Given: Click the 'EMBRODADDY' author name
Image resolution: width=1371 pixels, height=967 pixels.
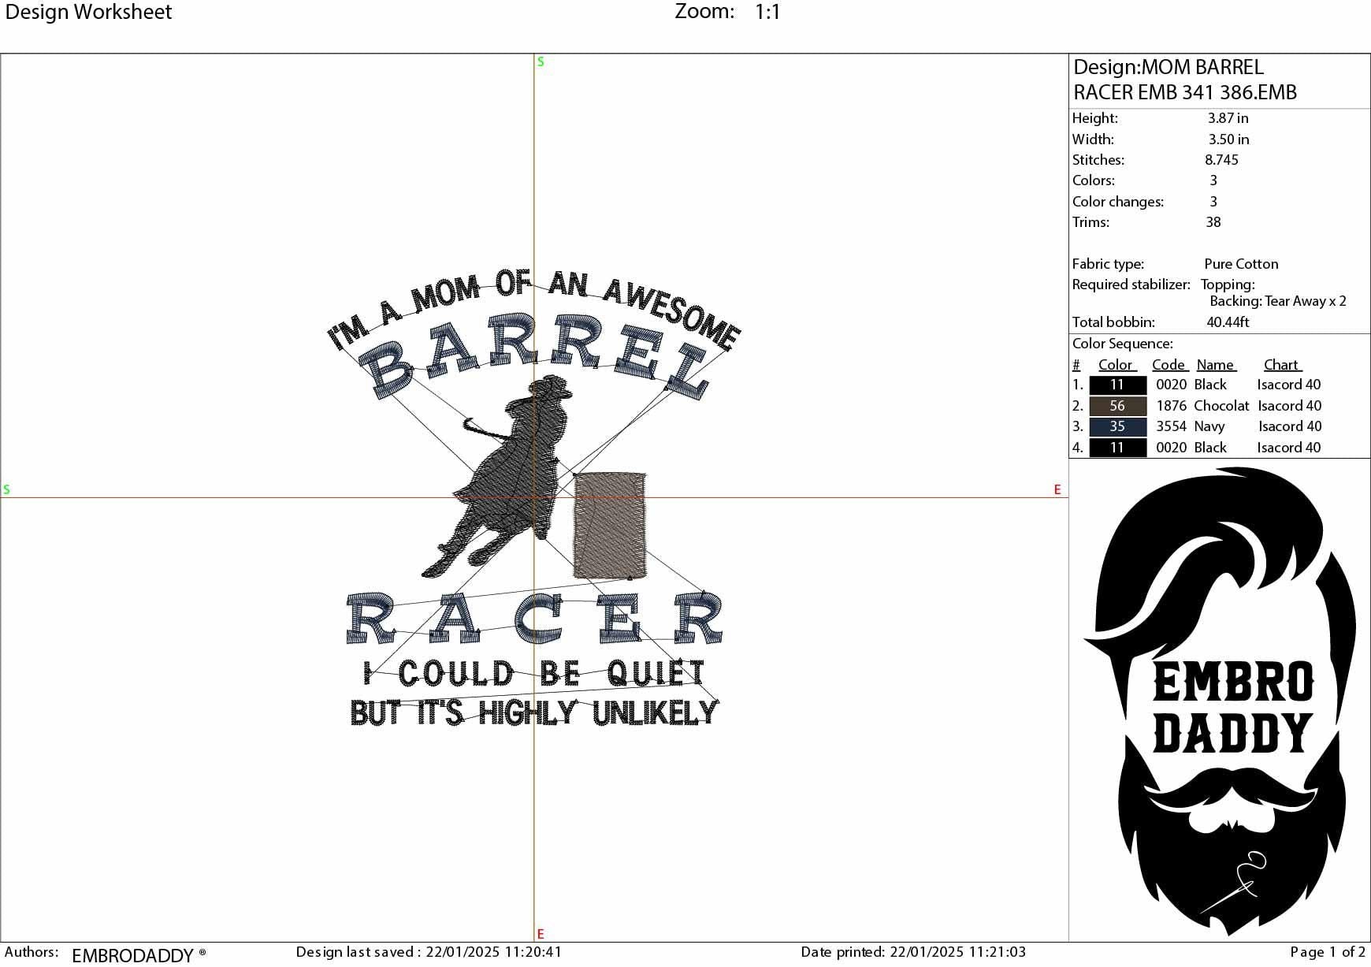Looking at the screenshot, I should tap(132, 955).
